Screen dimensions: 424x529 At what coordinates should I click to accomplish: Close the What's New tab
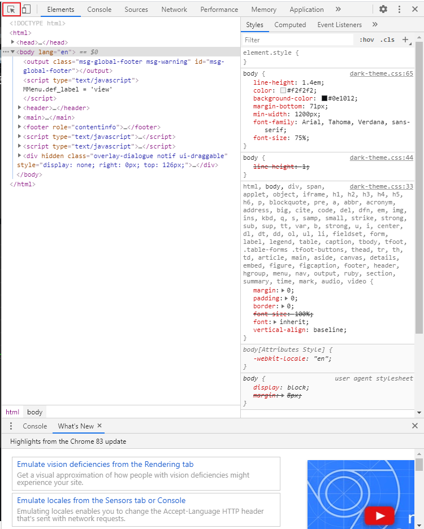point(99,426)
